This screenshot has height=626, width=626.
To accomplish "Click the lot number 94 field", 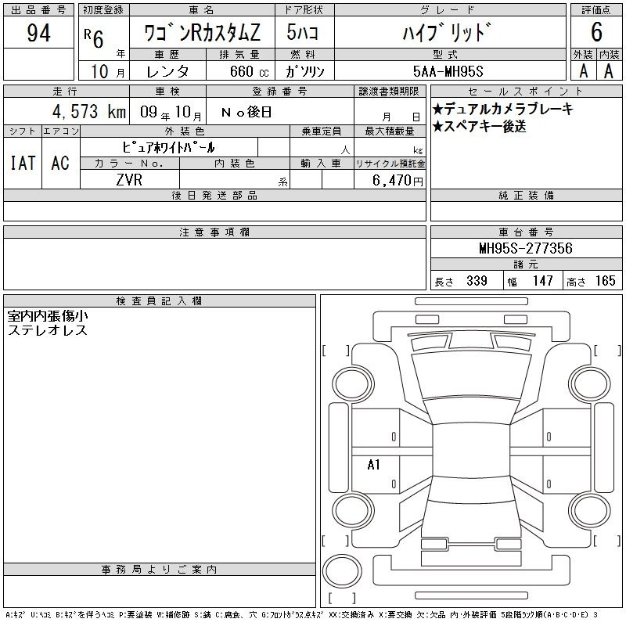I will 38,33.
